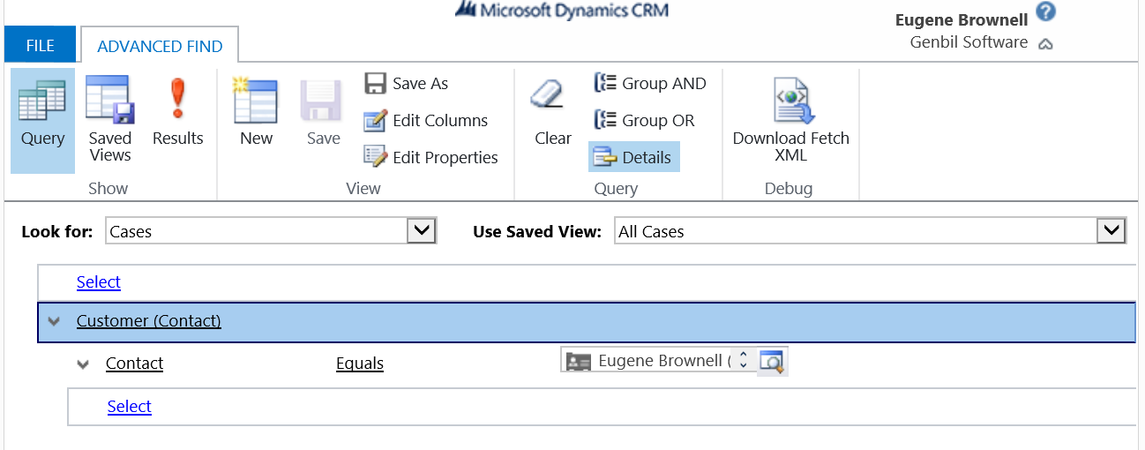Download Fetch XML

tap(791, 121)
